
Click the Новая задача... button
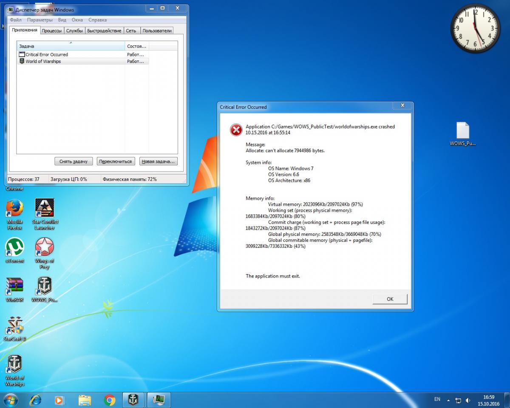pyautogui.click(x=158, y=161)
